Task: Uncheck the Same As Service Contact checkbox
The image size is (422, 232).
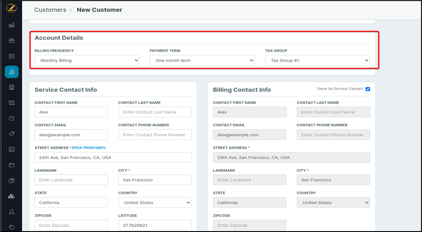Action: pyautogui.click(x=367, y=89)
